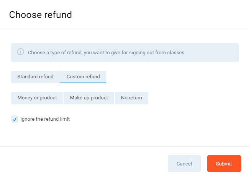Choose No return as the refund
249x180 pixels.
(x=131, y=98)
